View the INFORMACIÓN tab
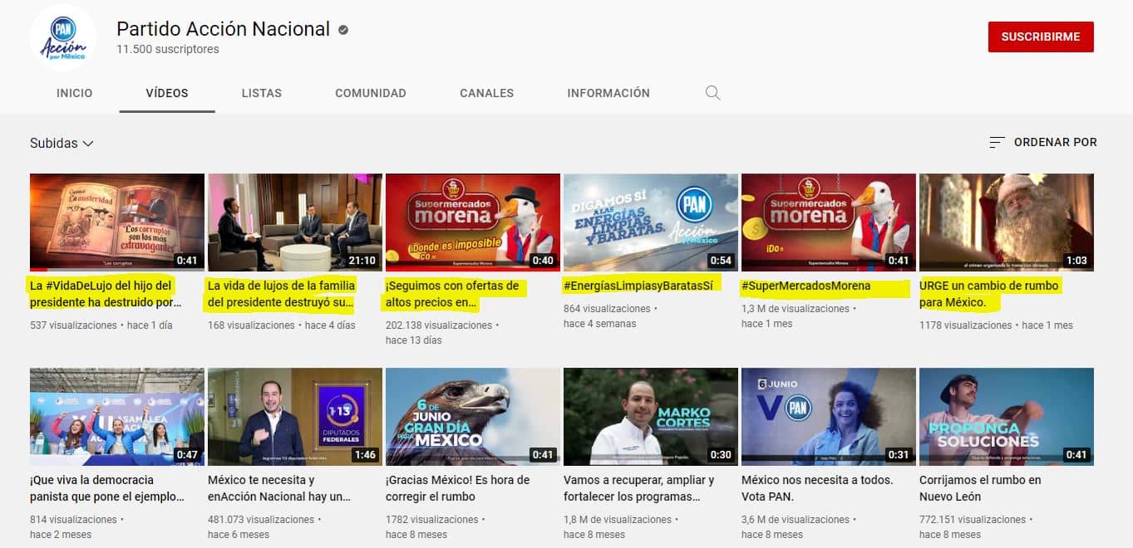 pyautogui.click(x=608, y=93)
